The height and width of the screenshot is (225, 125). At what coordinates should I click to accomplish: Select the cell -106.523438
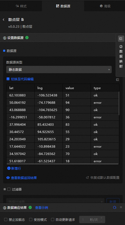(x=49, y=95)
